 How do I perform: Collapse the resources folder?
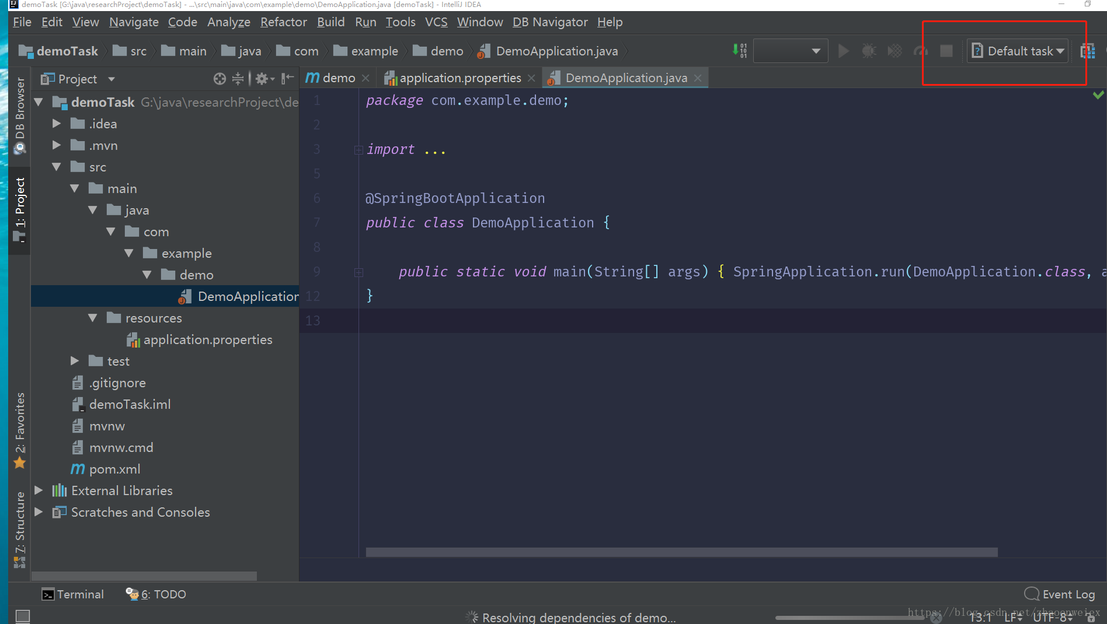(x=93, y=318)
